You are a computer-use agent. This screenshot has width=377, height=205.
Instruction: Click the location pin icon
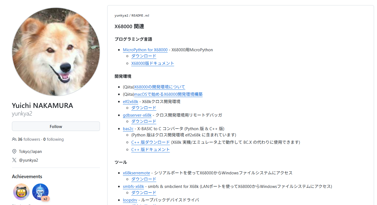click(x=14, y=151)
